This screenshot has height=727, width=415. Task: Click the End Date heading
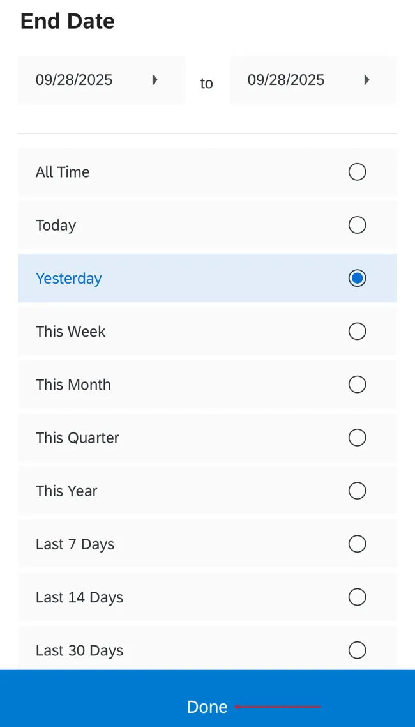click(66, 20)
